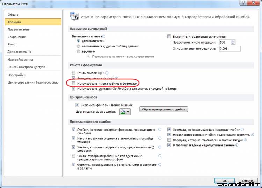Toggle 'Использовать функции GetPivotData' checkbox
Viewport: 262px width, 188px height.
point(73,88)
